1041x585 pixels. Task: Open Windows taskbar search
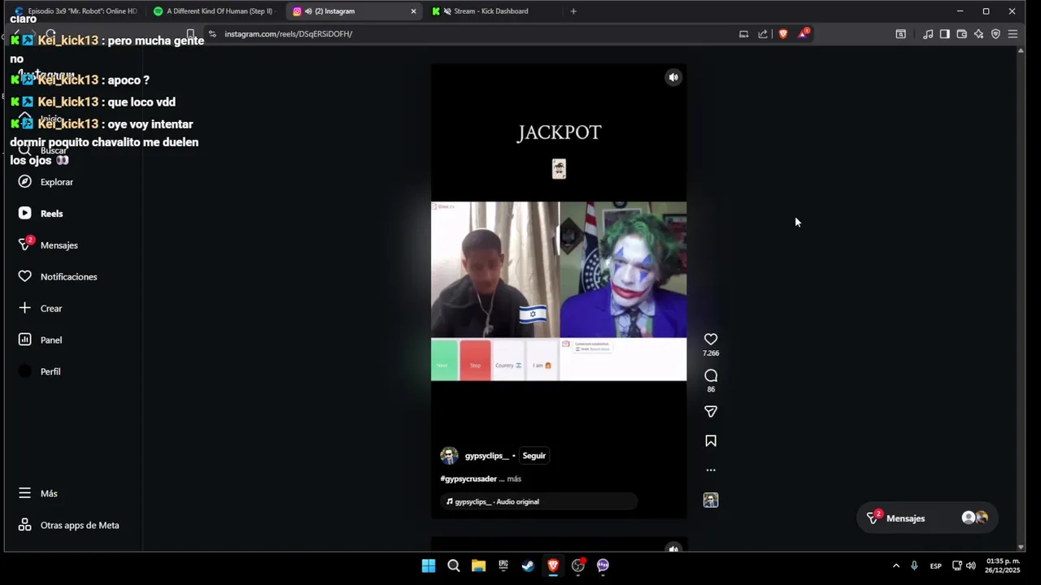[454, 565]
